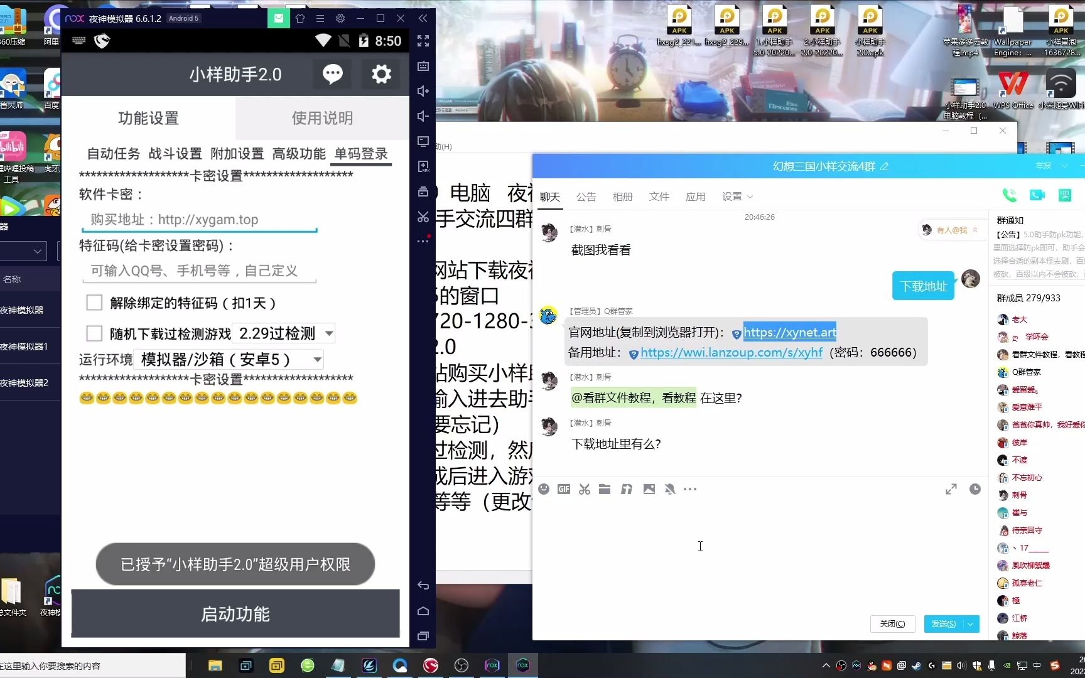Image resolution: width=1085 pixels, height=678 pixels.
Task: Click QQ chat music share icon
Action: pyautogui.click(x=627, y=489)
